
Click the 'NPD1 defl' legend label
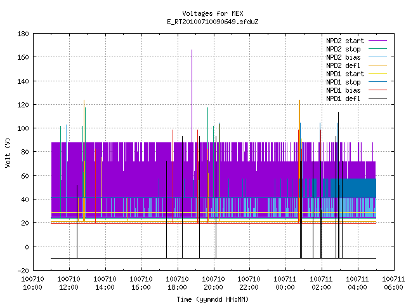pyautogui.click(x=343, y=99)
